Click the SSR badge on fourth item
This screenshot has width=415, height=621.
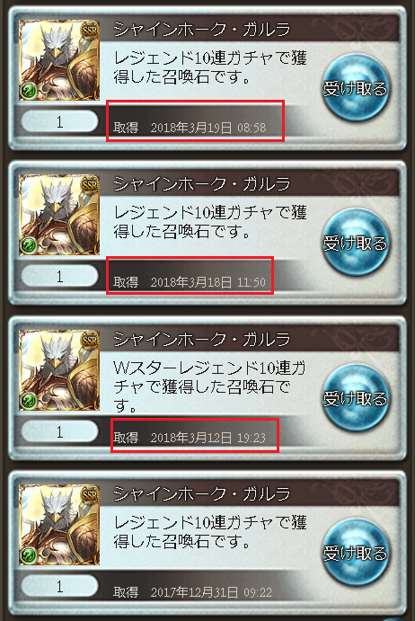click(x=90, y=494)
